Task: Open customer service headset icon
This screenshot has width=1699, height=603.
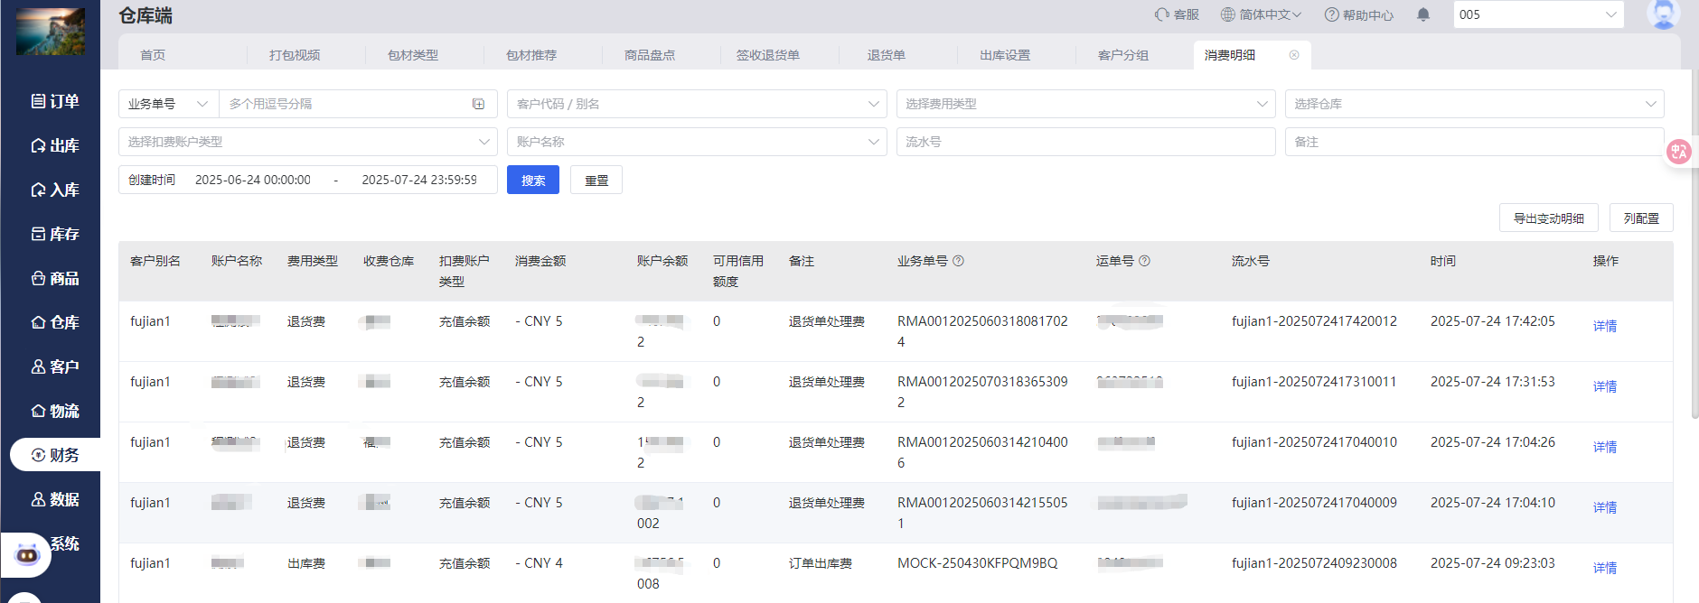Action: point(1162,14)
